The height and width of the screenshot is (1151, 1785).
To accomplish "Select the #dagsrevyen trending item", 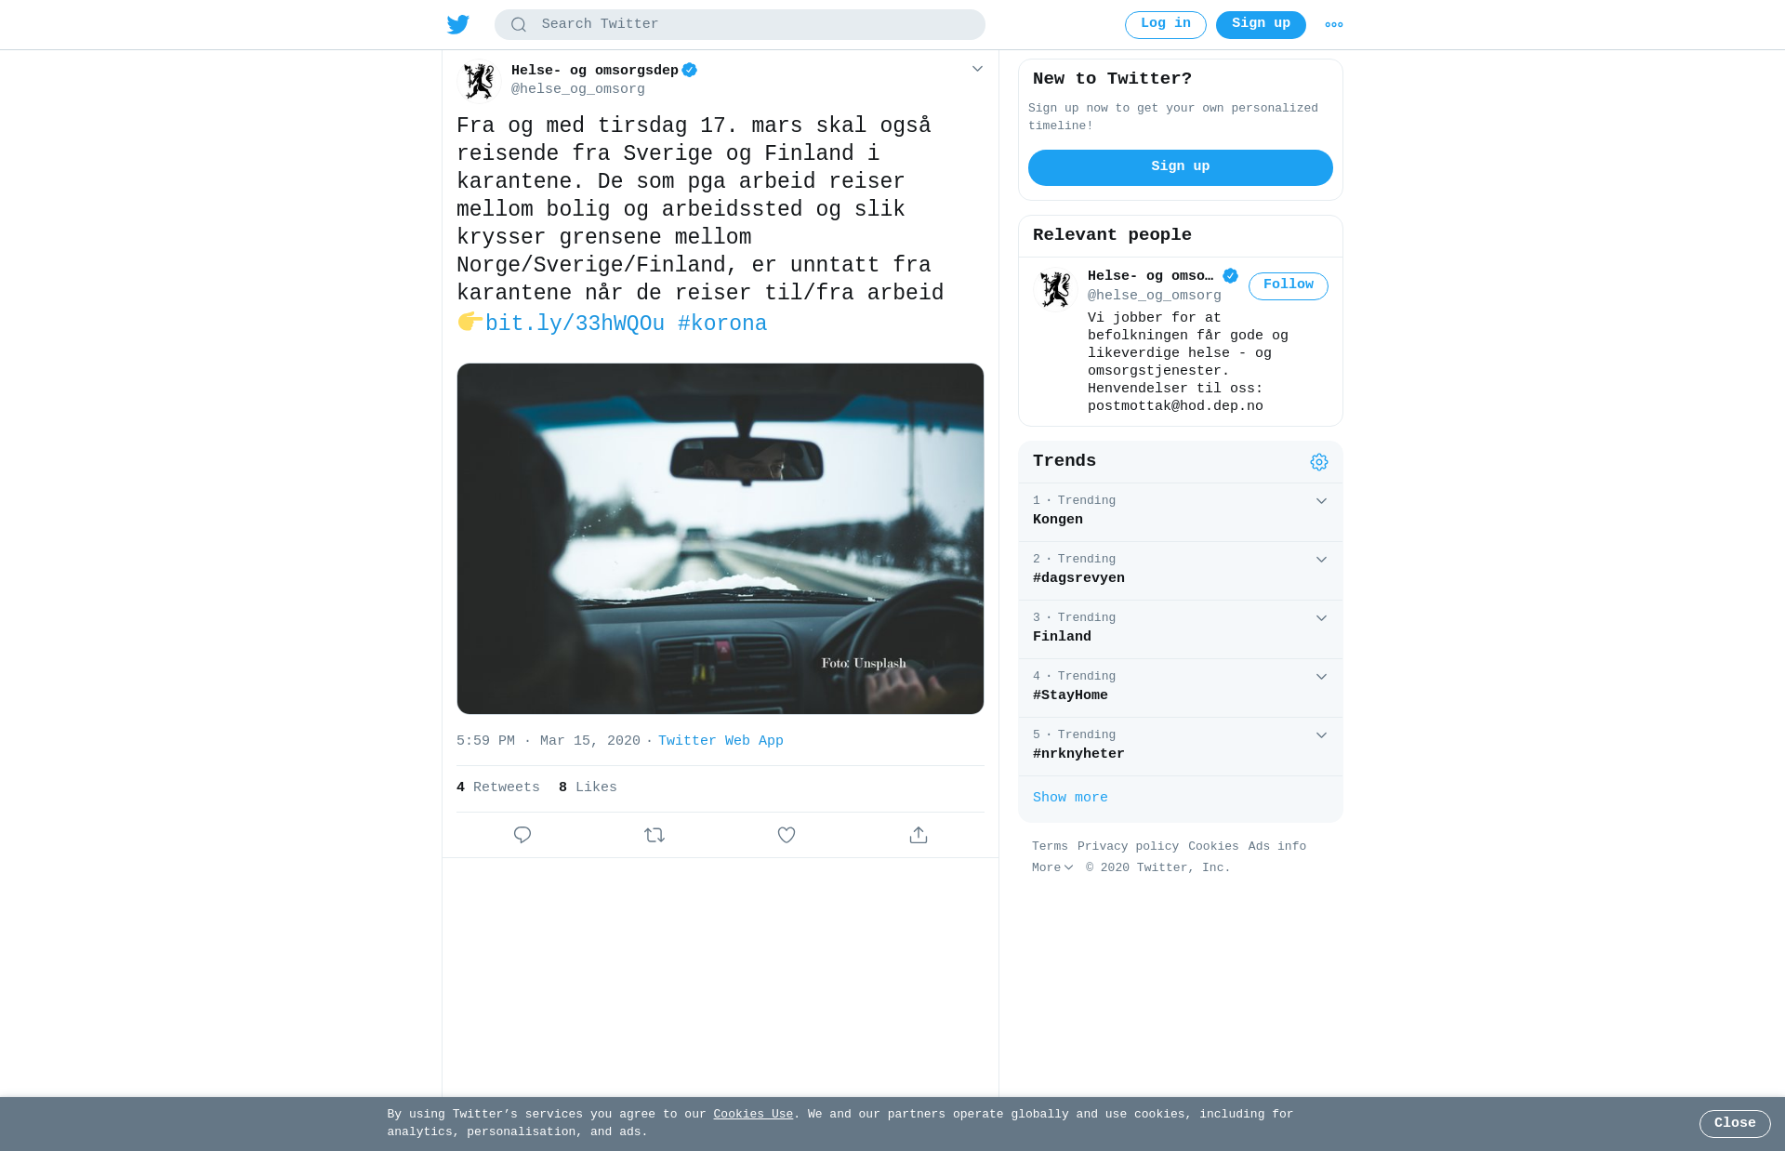I will pos(1181,571).
